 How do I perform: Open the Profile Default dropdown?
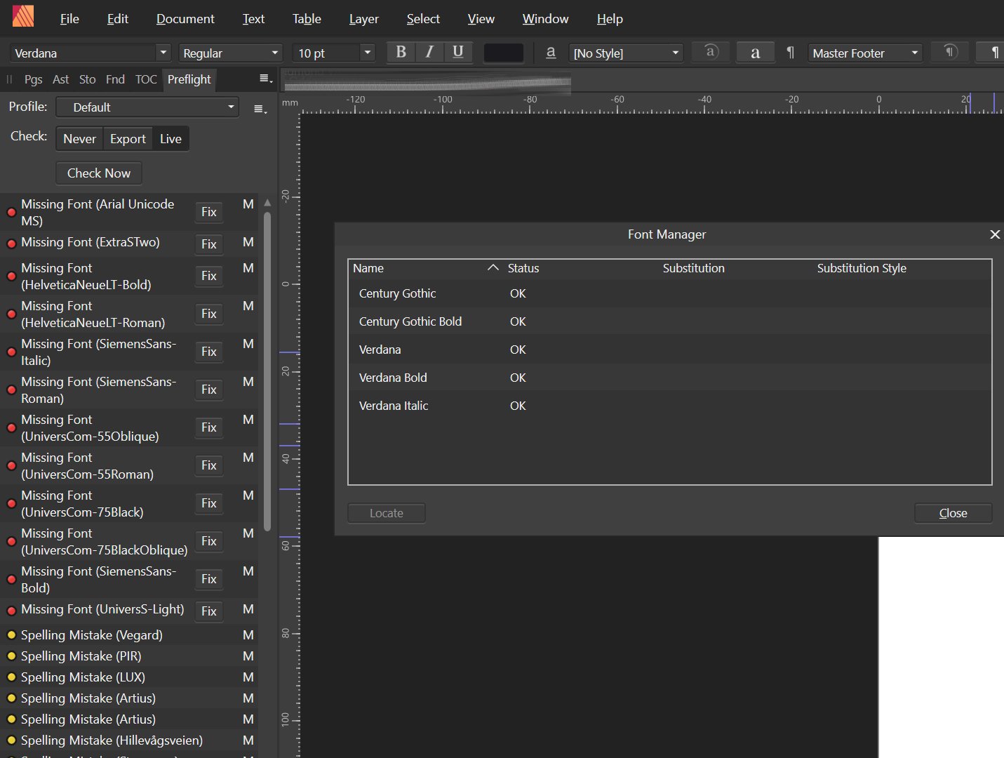[x=147, y=107]
